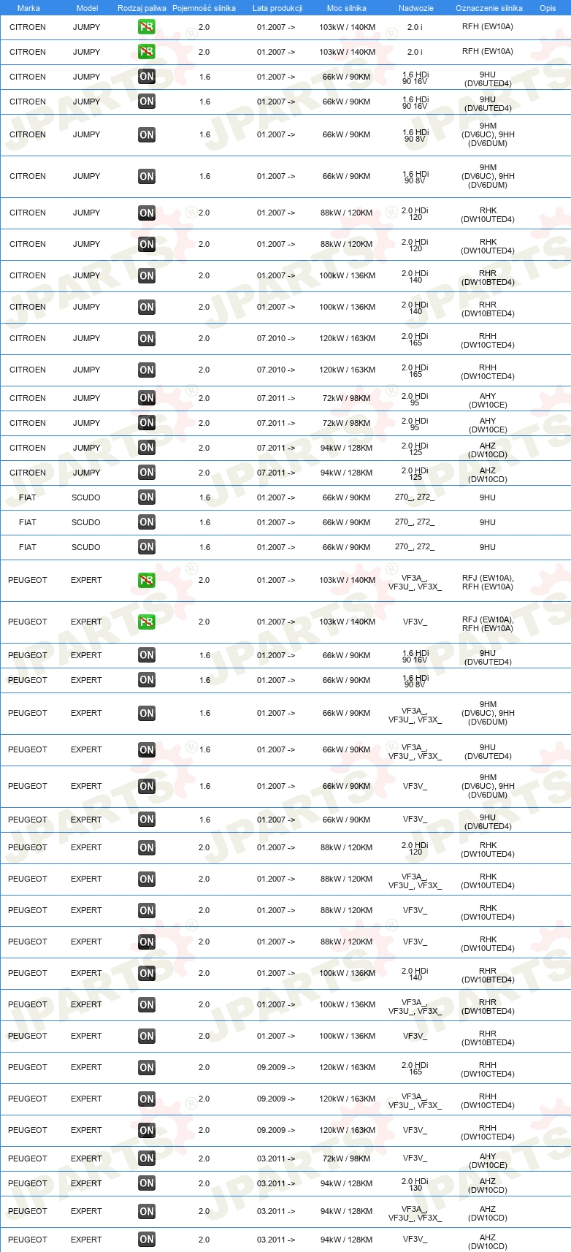Select '2.0 HDi 165' in Peugeot Expert row
This screenshot has width=571, height=1252.
(x=415, y=1068)
